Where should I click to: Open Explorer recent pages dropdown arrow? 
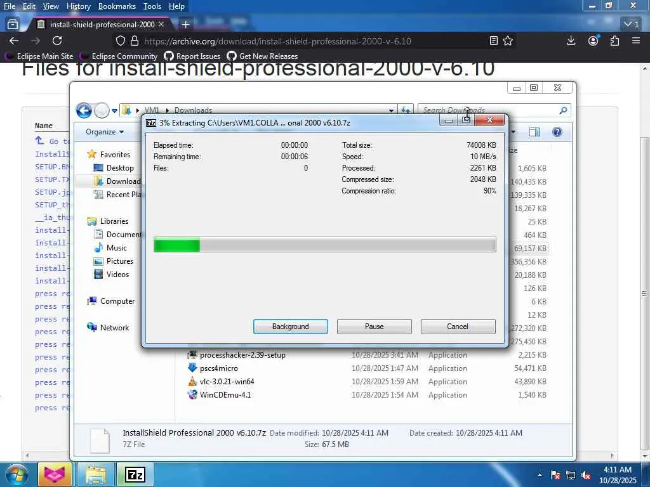pyautogui.click(x=114, y=111)
